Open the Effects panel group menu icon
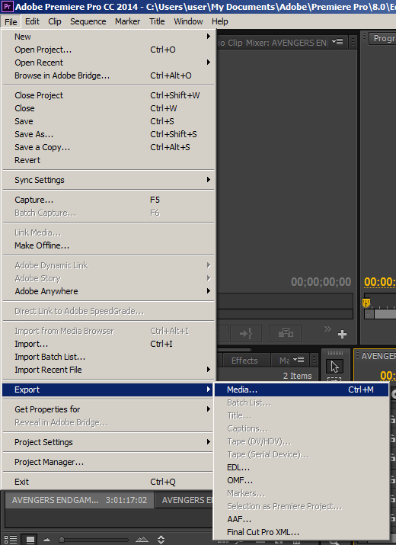 299,360
